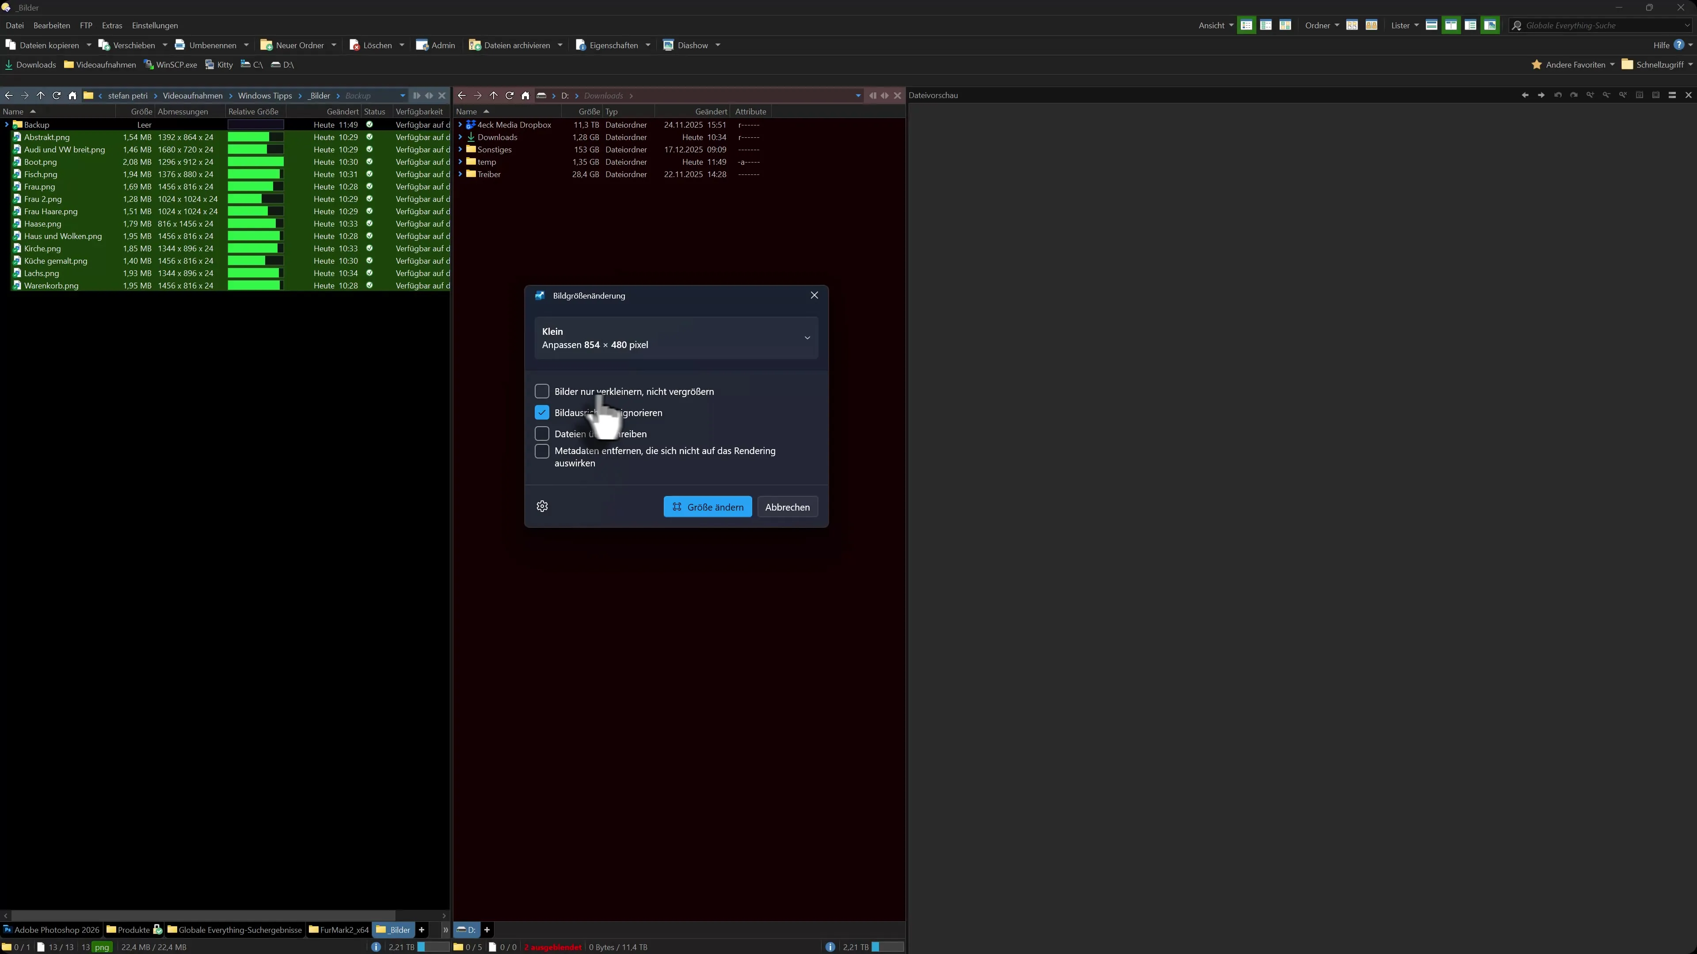Uncheck the Bildausrichtung ignorieren checkbox

(x=541, y=413)
